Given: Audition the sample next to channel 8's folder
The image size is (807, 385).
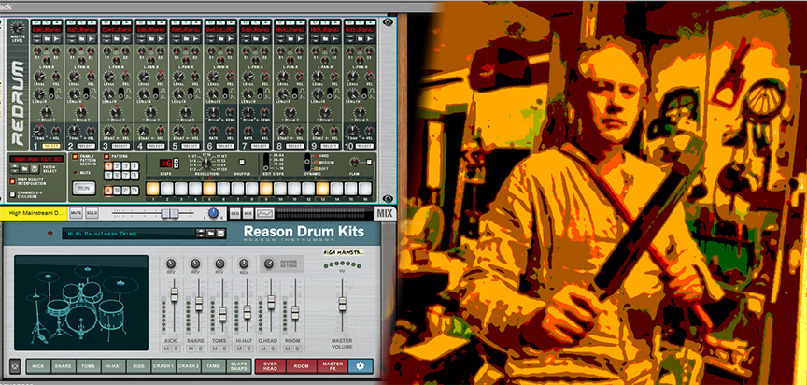Looking at the screenshot, I should [300, 38].
